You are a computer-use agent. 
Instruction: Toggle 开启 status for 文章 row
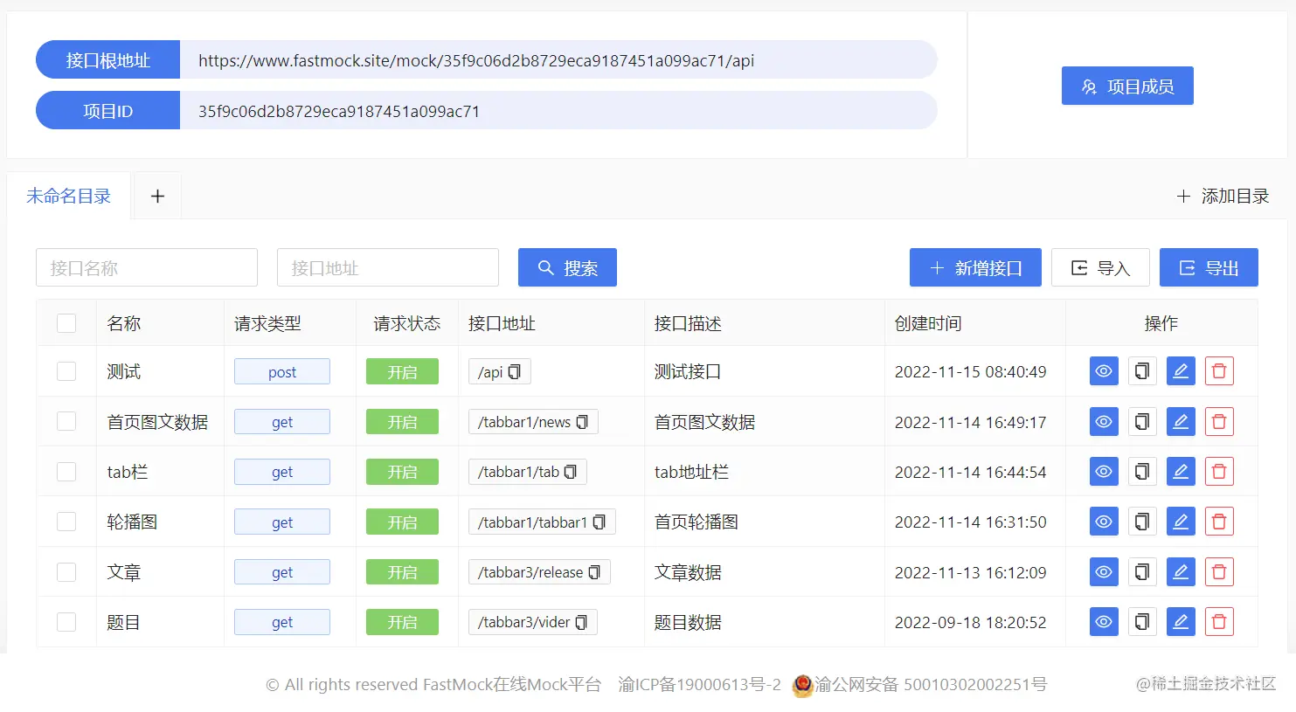coord(402,572)
